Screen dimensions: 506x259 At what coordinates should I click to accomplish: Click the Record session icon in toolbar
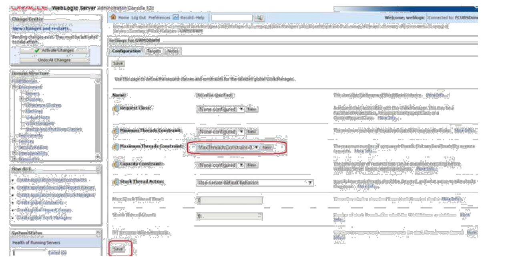pos(175,18)
